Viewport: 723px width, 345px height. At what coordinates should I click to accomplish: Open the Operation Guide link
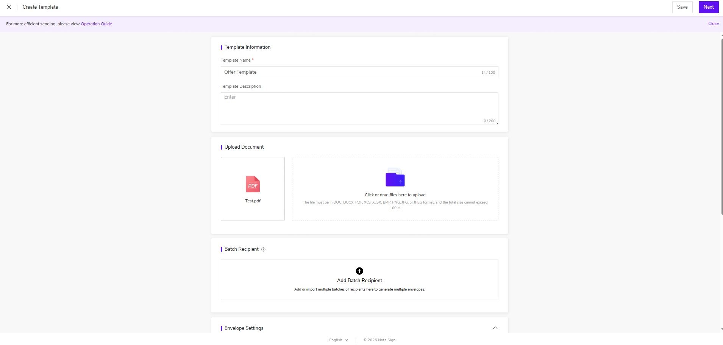pyautogui.click(x=96, y=24)
